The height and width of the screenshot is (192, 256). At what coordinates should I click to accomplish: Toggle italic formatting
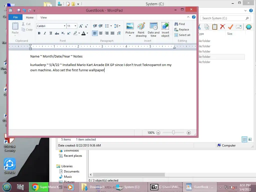tap(45, 33)
